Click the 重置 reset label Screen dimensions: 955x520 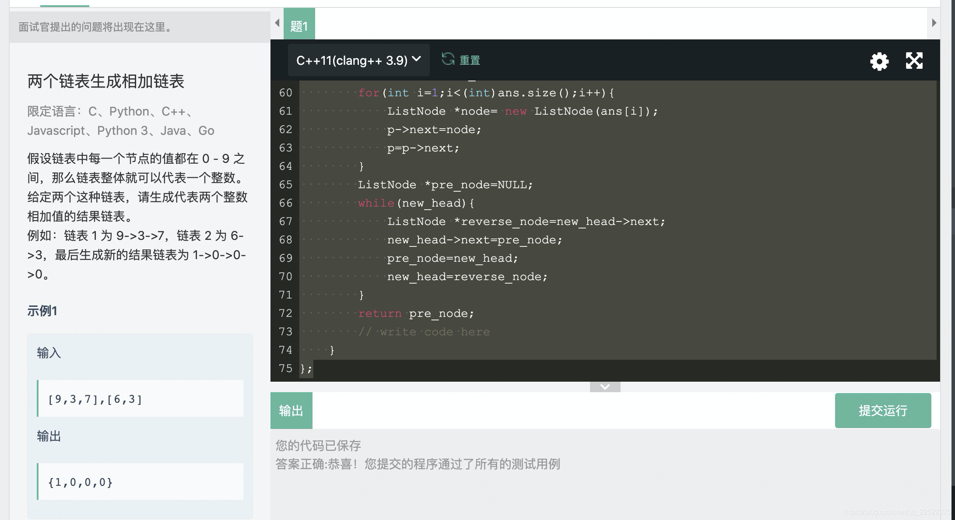coord(470,60)
